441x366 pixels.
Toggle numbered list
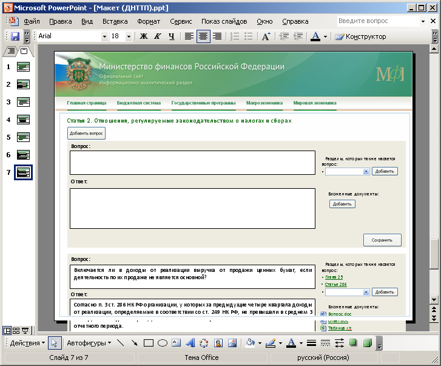[235, 36]
